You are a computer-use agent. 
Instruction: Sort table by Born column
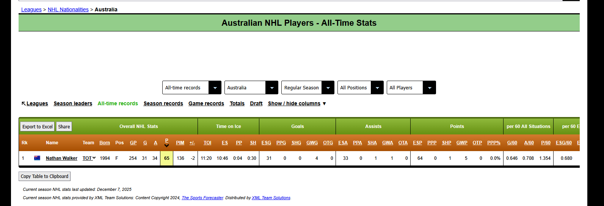(x=105, y=143)
